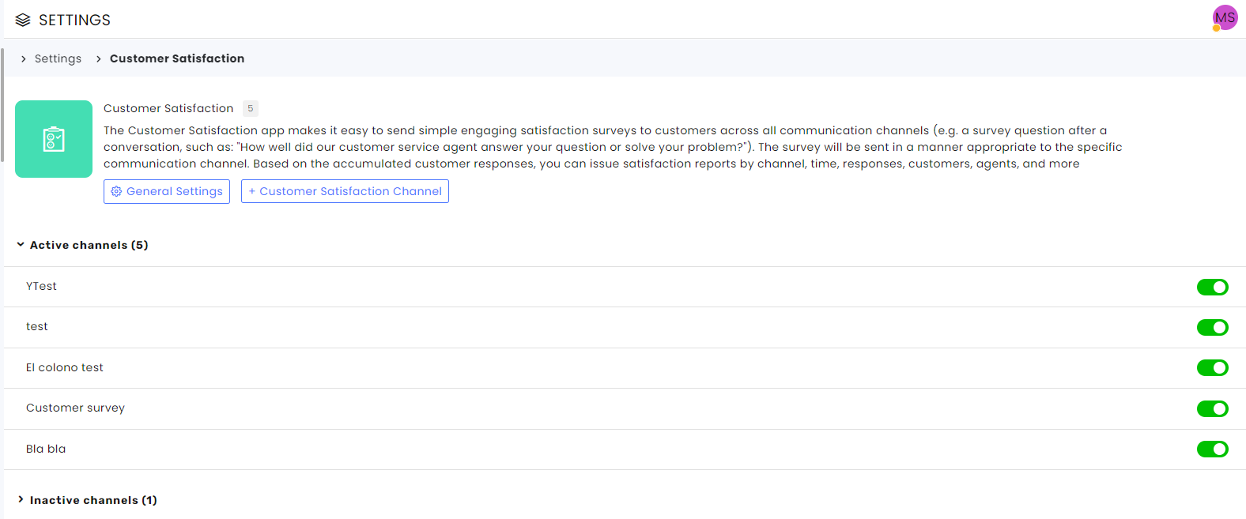Open the test channel row
The image size is (1246, 519).
pos(625,327)
